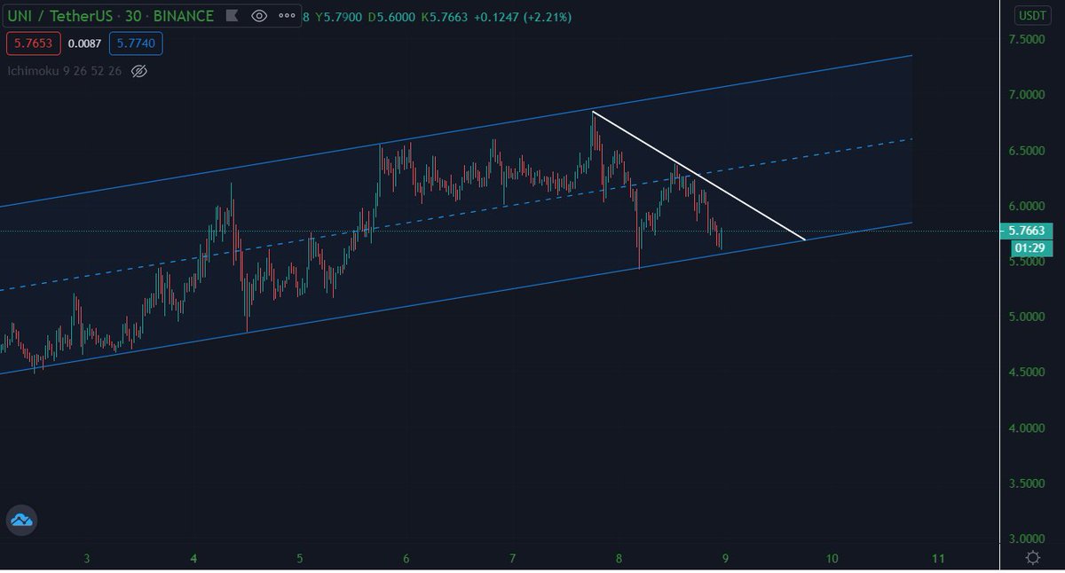
Task: Click date label 6 on time axis
Action: click(406, 558)
